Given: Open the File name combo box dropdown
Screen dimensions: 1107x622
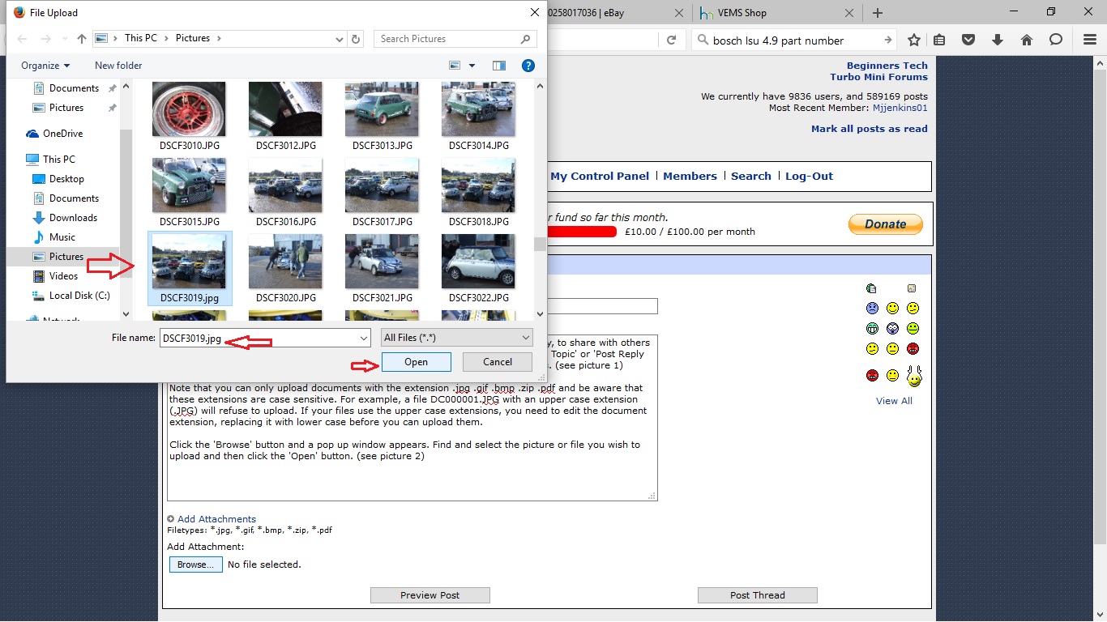Looking at the screenshot, I should (363, 338).
